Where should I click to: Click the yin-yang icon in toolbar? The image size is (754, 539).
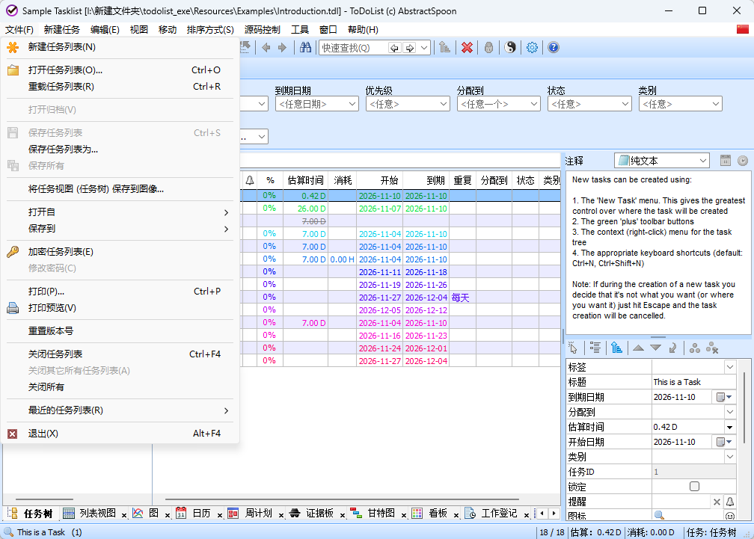click(x=510, y=47)
